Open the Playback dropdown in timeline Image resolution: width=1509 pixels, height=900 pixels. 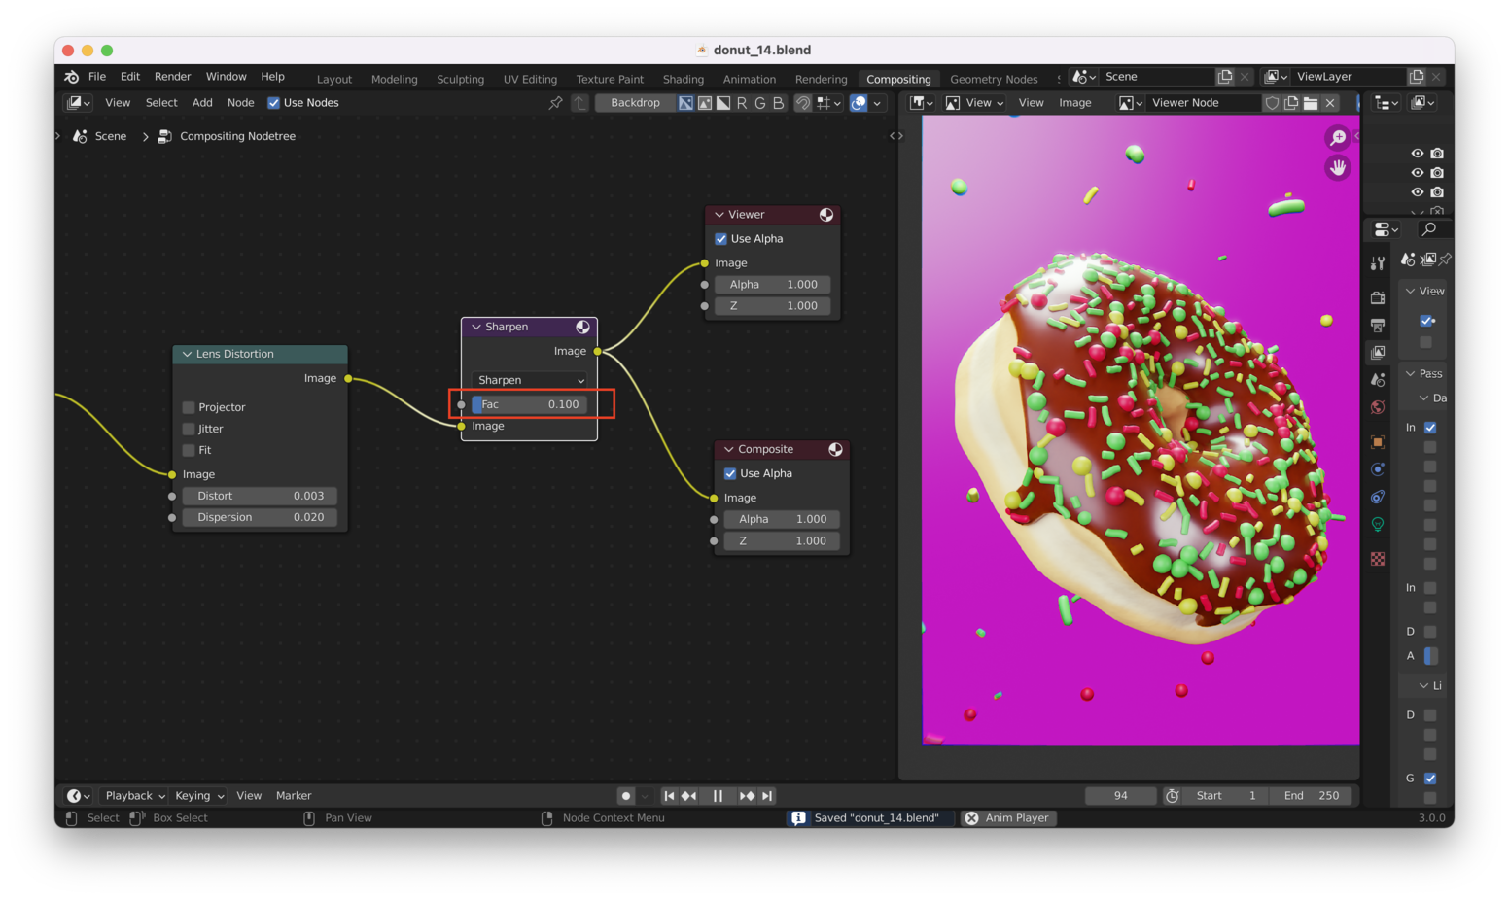pos(134,796)
